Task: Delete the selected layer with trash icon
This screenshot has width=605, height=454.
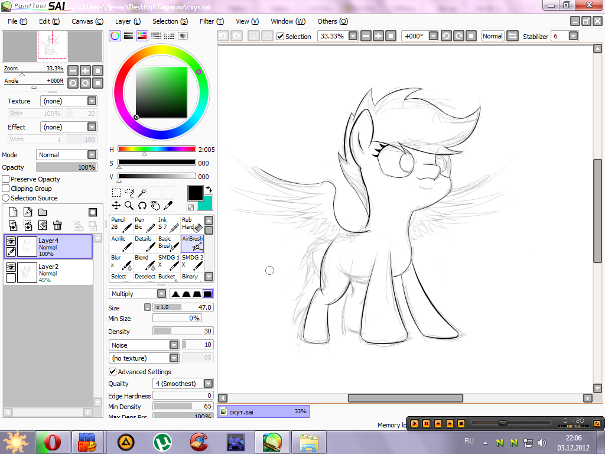Action: [57, 225]
